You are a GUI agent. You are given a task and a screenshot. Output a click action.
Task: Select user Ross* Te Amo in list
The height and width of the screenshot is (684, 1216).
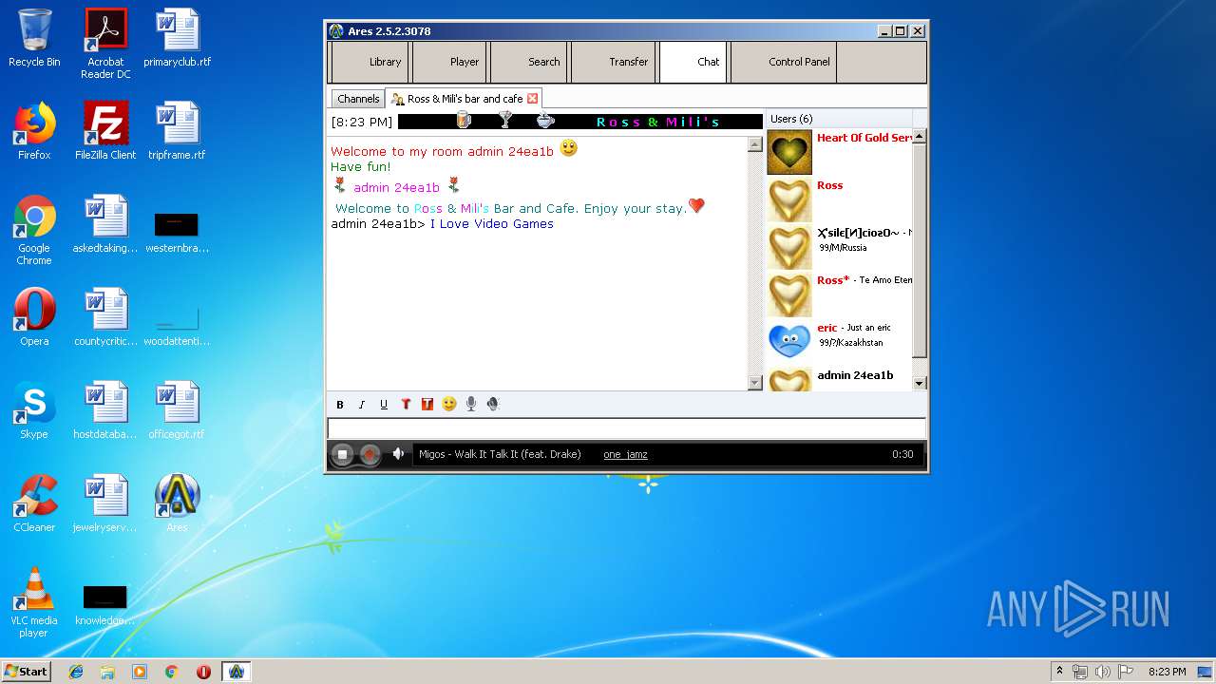(x=840, y=294)
